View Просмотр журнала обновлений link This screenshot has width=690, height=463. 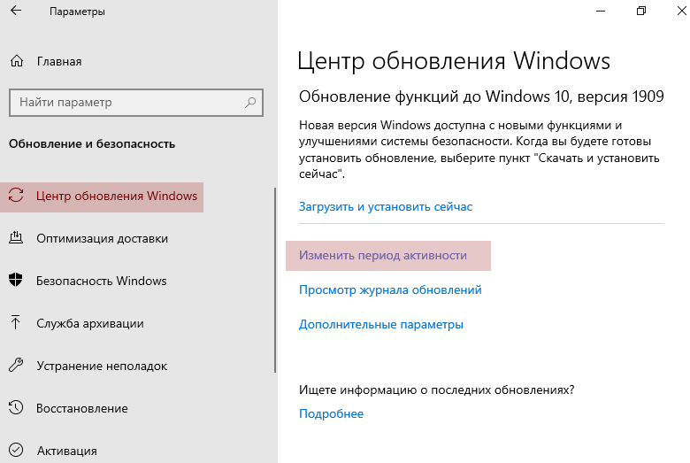pos(390,289)
